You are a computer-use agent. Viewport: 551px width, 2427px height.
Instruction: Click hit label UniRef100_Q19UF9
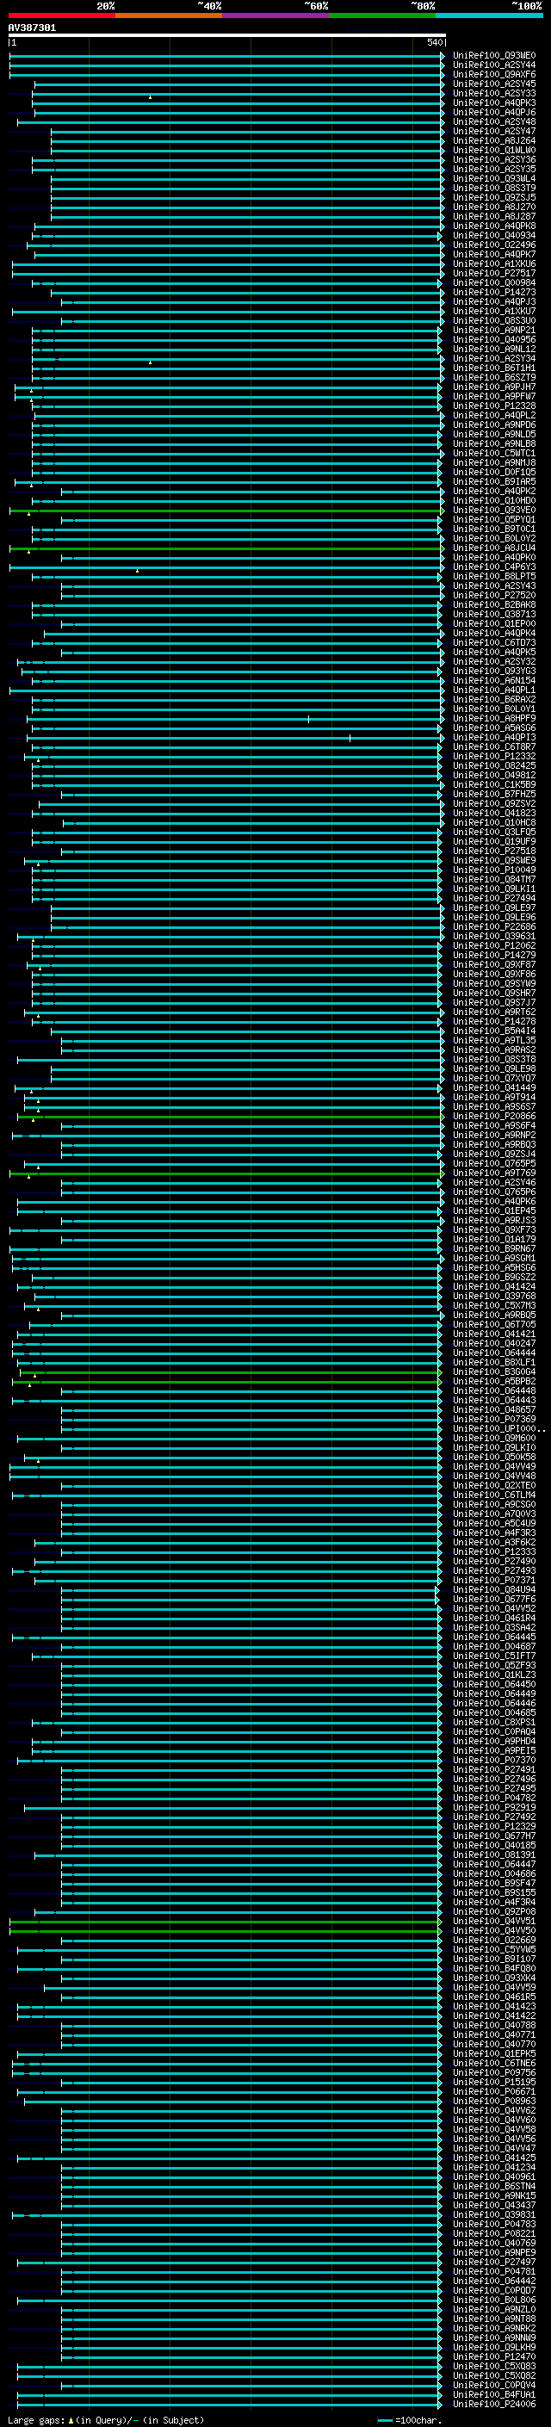pos(494,841)
